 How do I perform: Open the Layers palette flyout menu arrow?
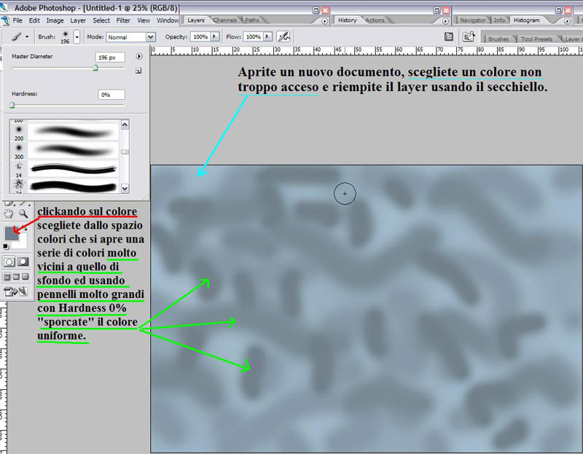tap(324, 21)
